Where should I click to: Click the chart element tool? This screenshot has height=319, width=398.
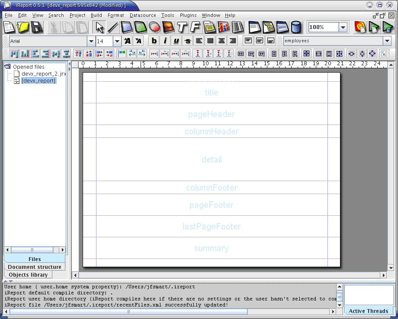coord(224,27)
